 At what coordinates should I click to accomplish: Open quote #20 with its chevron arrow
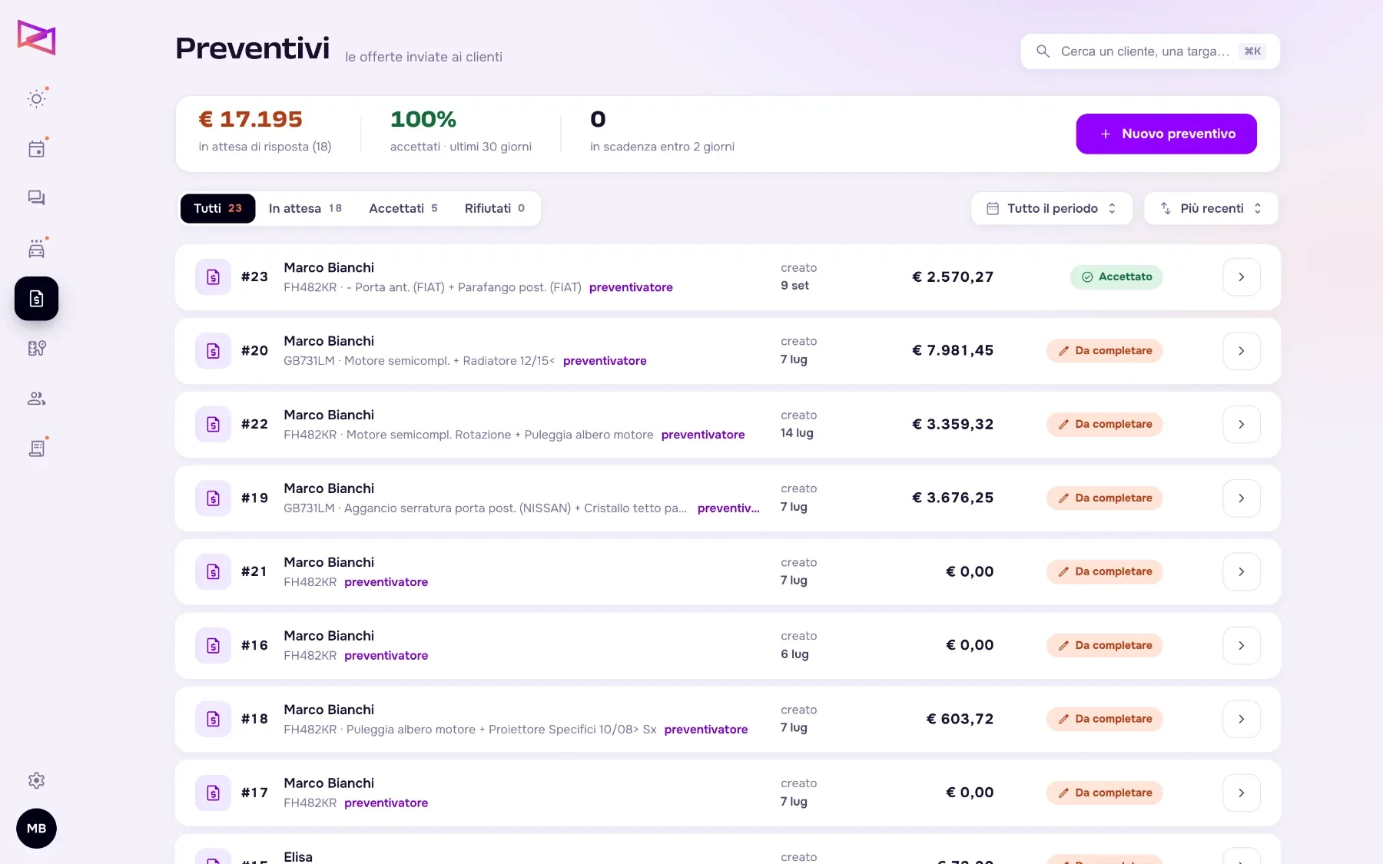[1241, 351]
